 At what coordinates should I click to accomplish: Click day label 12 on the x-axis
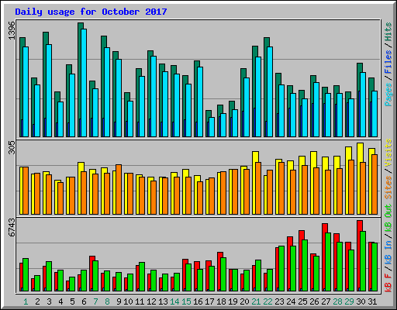151,301
